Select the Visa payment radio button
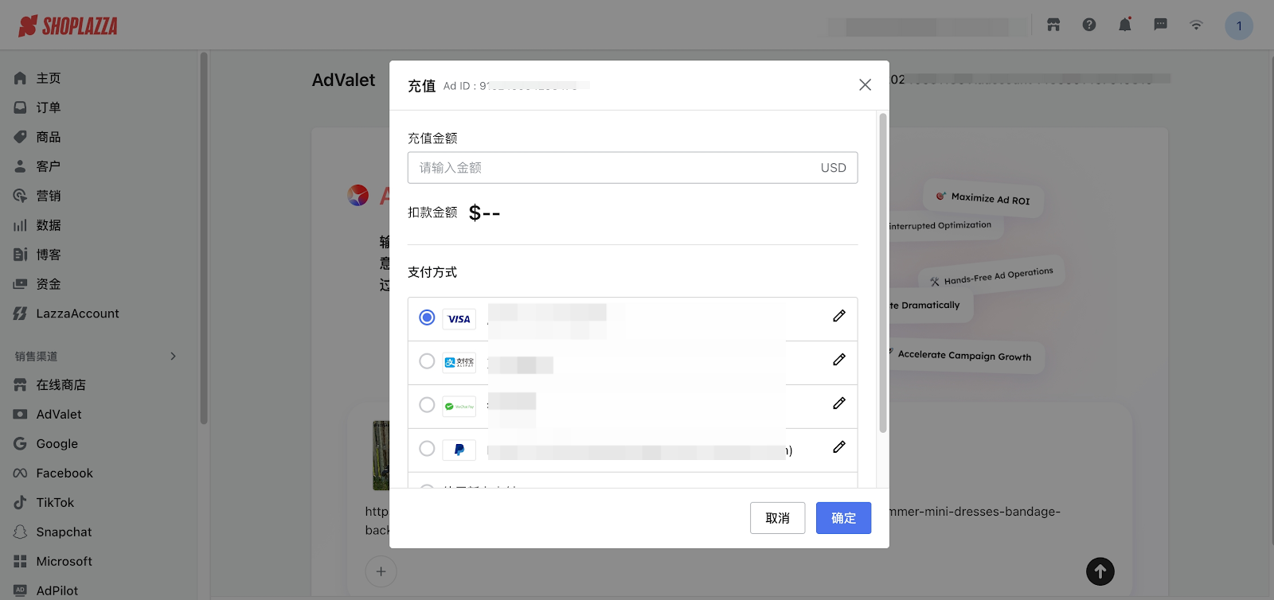The width and height of the screenshot is (1274, 600). click(x=427, y=318)
